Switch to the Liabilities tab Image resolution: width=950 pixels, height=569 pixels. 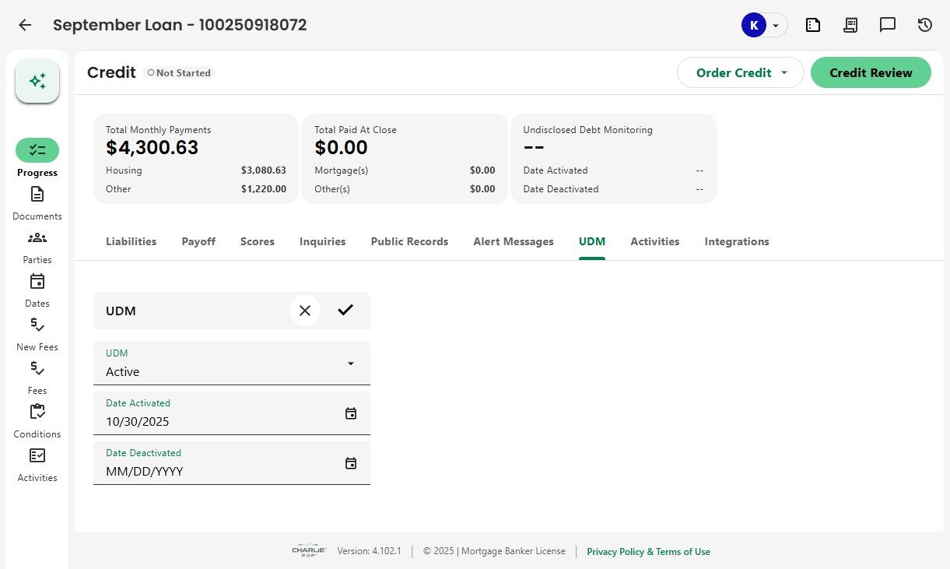tap(131, 241)
